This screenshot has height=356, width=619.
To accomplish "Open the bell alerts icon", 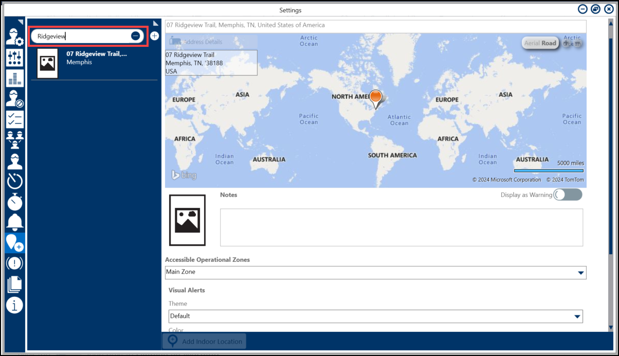I will pyautogui.click(x=14, y=222).
